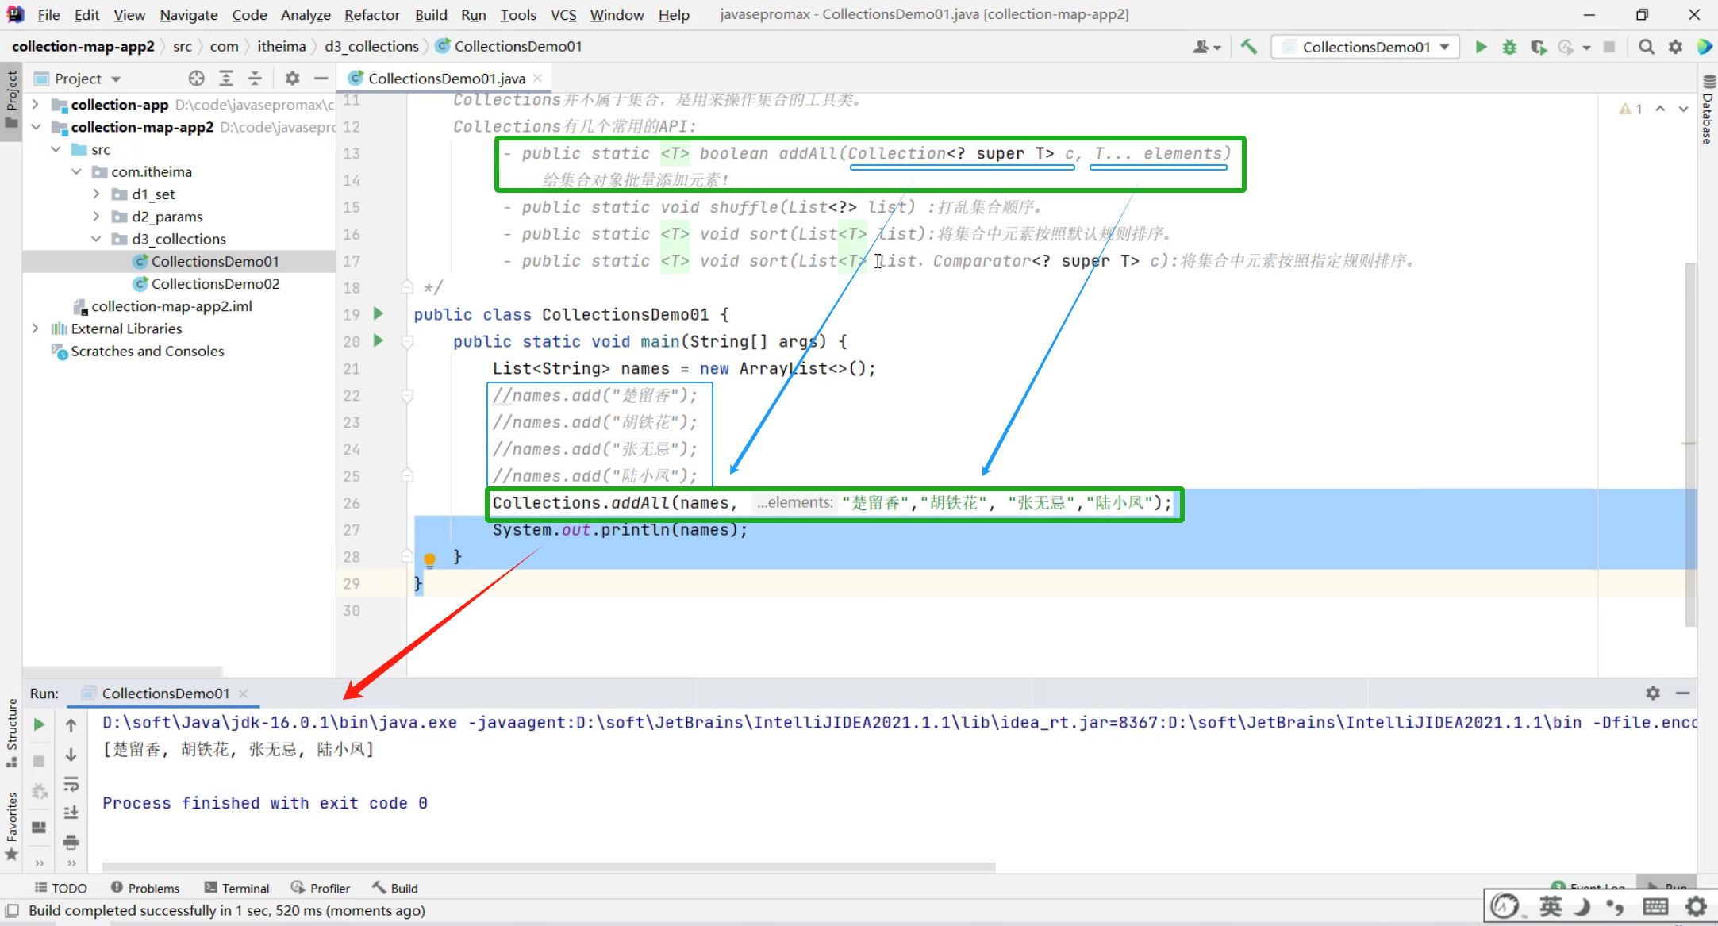Open CollectionsDemo02 file in project tree

click(215, 283)
